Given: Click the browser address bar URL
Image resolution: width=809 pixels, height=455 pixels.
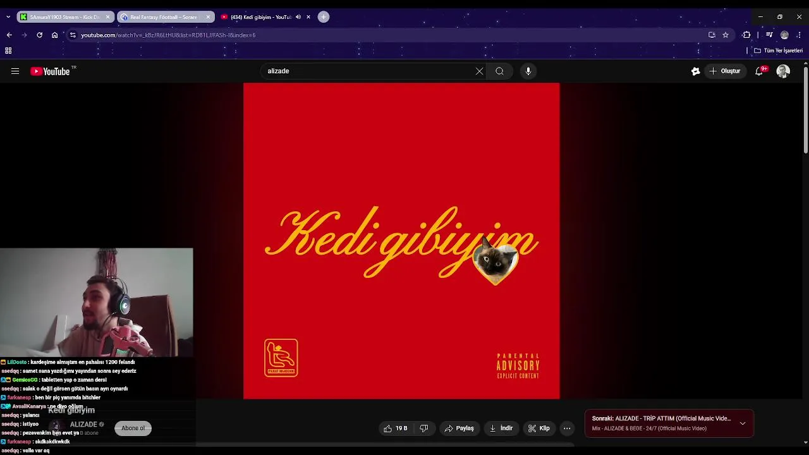Looking at the screenshot, I should pyautogui.click(x=168, y=35).
